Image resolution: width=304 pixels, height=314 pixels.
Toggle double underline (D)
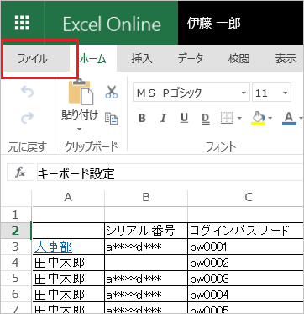point(206,119)
